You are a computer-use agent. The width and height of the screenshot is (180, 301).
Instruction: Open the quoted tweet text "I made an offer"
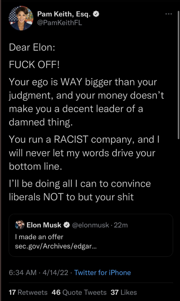pyautogui.click(x=39, y=236)
